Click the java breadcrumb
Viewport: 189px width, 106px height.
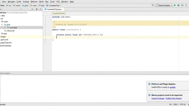[25, 6]
